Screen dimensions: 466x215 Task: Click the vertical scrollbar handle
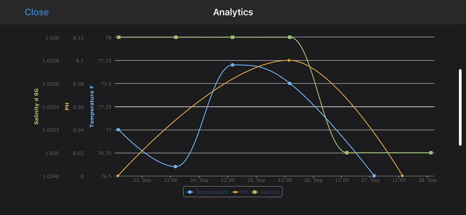(460, 107)
